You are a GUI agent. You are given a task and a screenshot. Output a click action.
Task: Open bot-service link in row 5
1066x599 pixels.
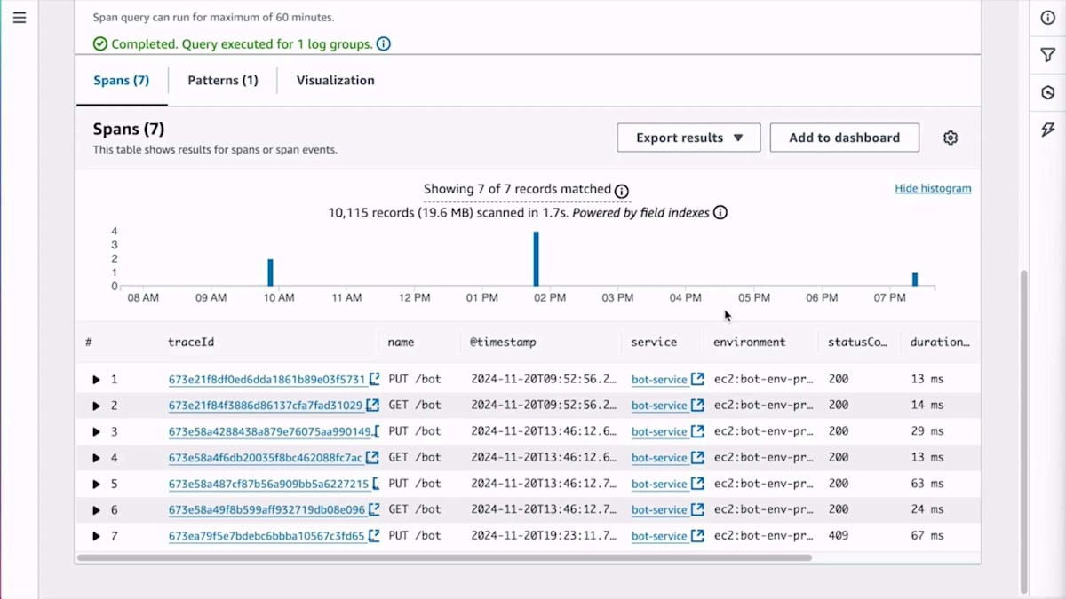coord(659,484)
